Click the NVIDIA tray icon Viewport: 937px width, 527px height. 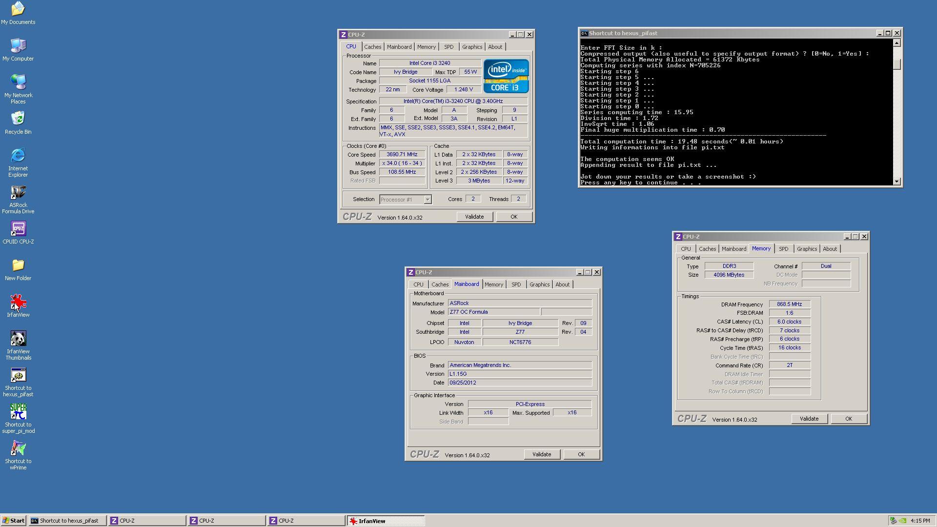pyautogui.click(x=903, y=521)
